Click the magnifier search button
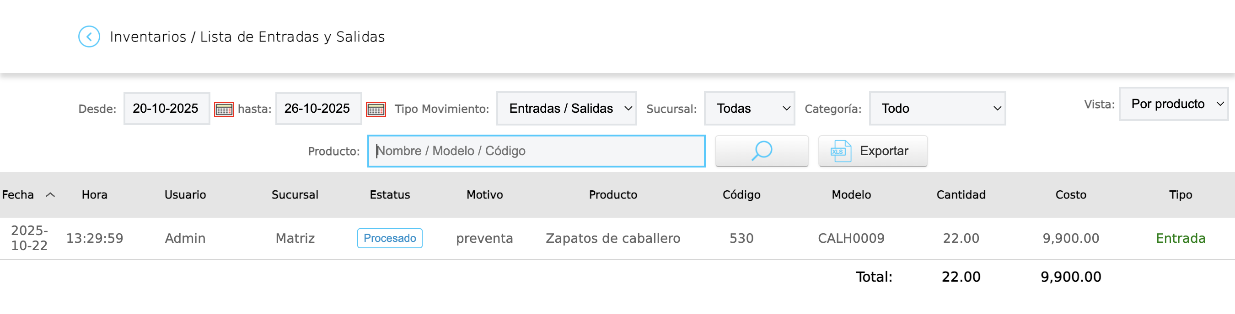The width and height of the screenshot is (1235, 314). (x=761, y=151)
